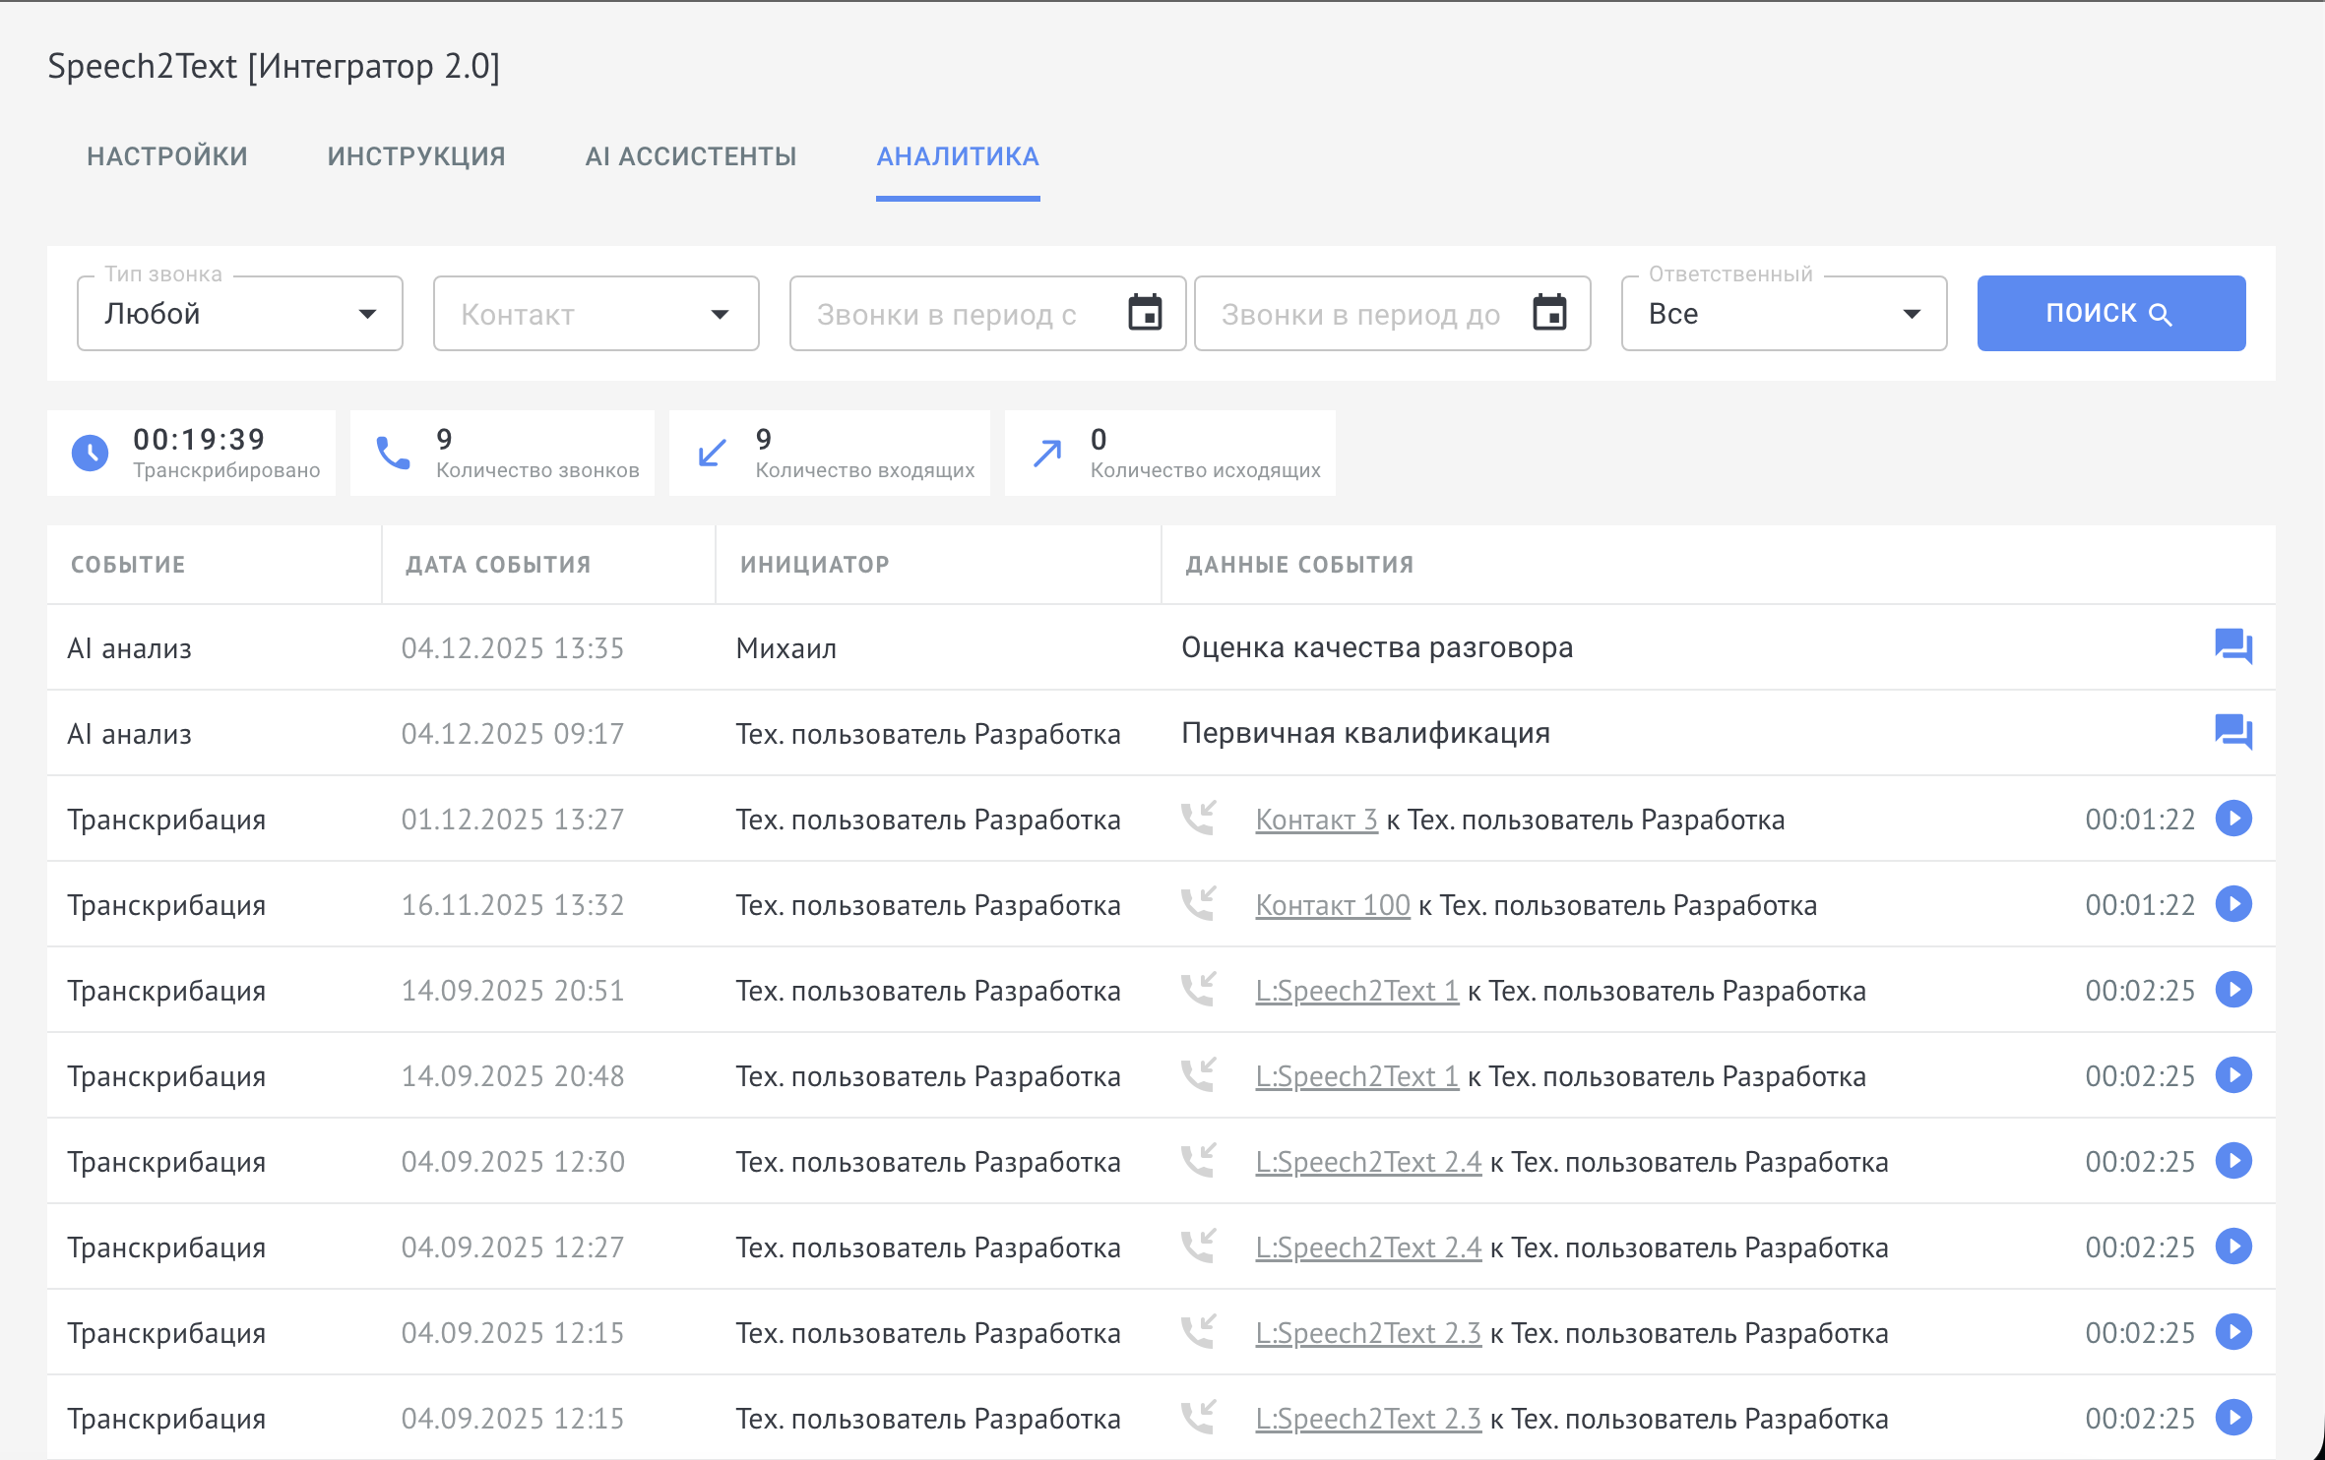Open the AI Ассистенты tab
The image size is (2325, 1460).
(691, 156)
